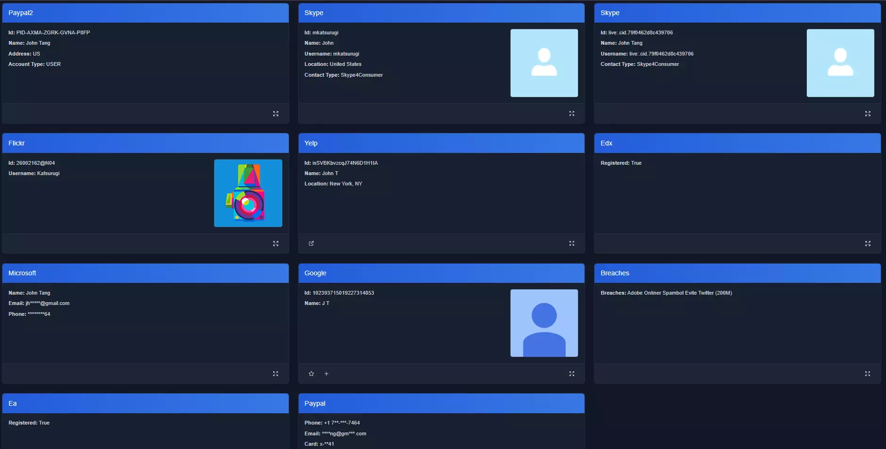Viewport: 886px width, 449px height.
Task: Click Skype 'Username: mkatsurugi' line
Action: [332, 54]
